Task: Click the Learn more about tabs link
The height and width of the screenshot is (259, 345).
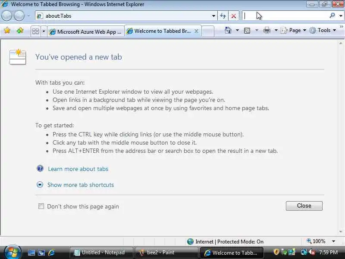Action: (78, 169)
